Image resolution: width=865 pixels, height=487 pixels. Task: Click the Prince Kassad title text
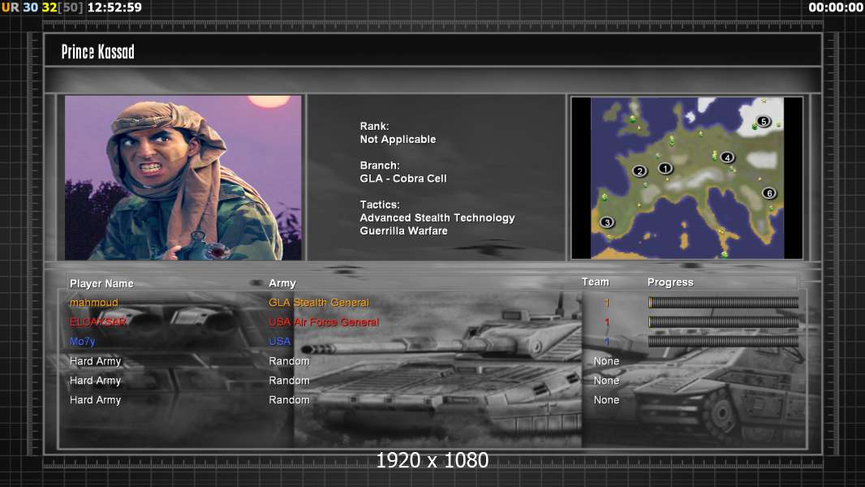[x=97, y=52]
